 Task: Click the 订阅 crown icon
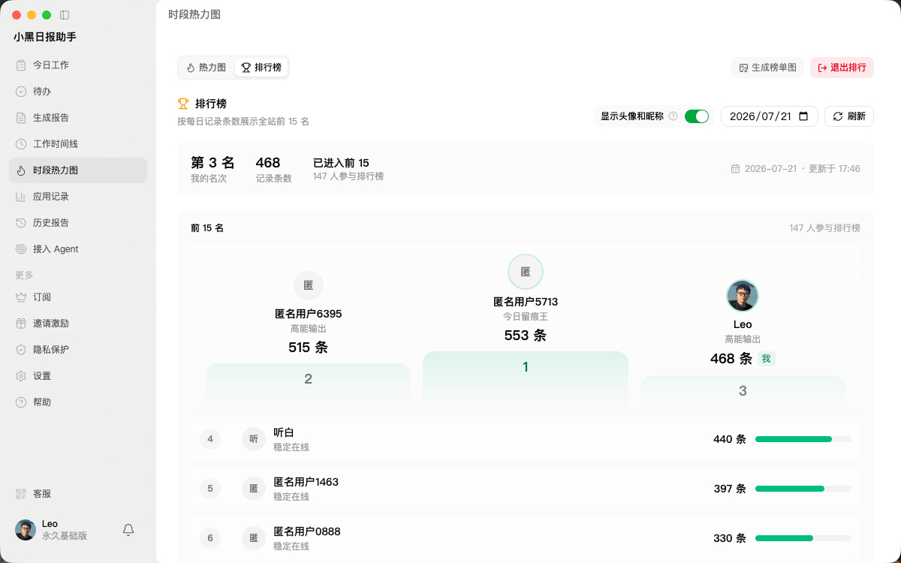click(x=21, y=297)
